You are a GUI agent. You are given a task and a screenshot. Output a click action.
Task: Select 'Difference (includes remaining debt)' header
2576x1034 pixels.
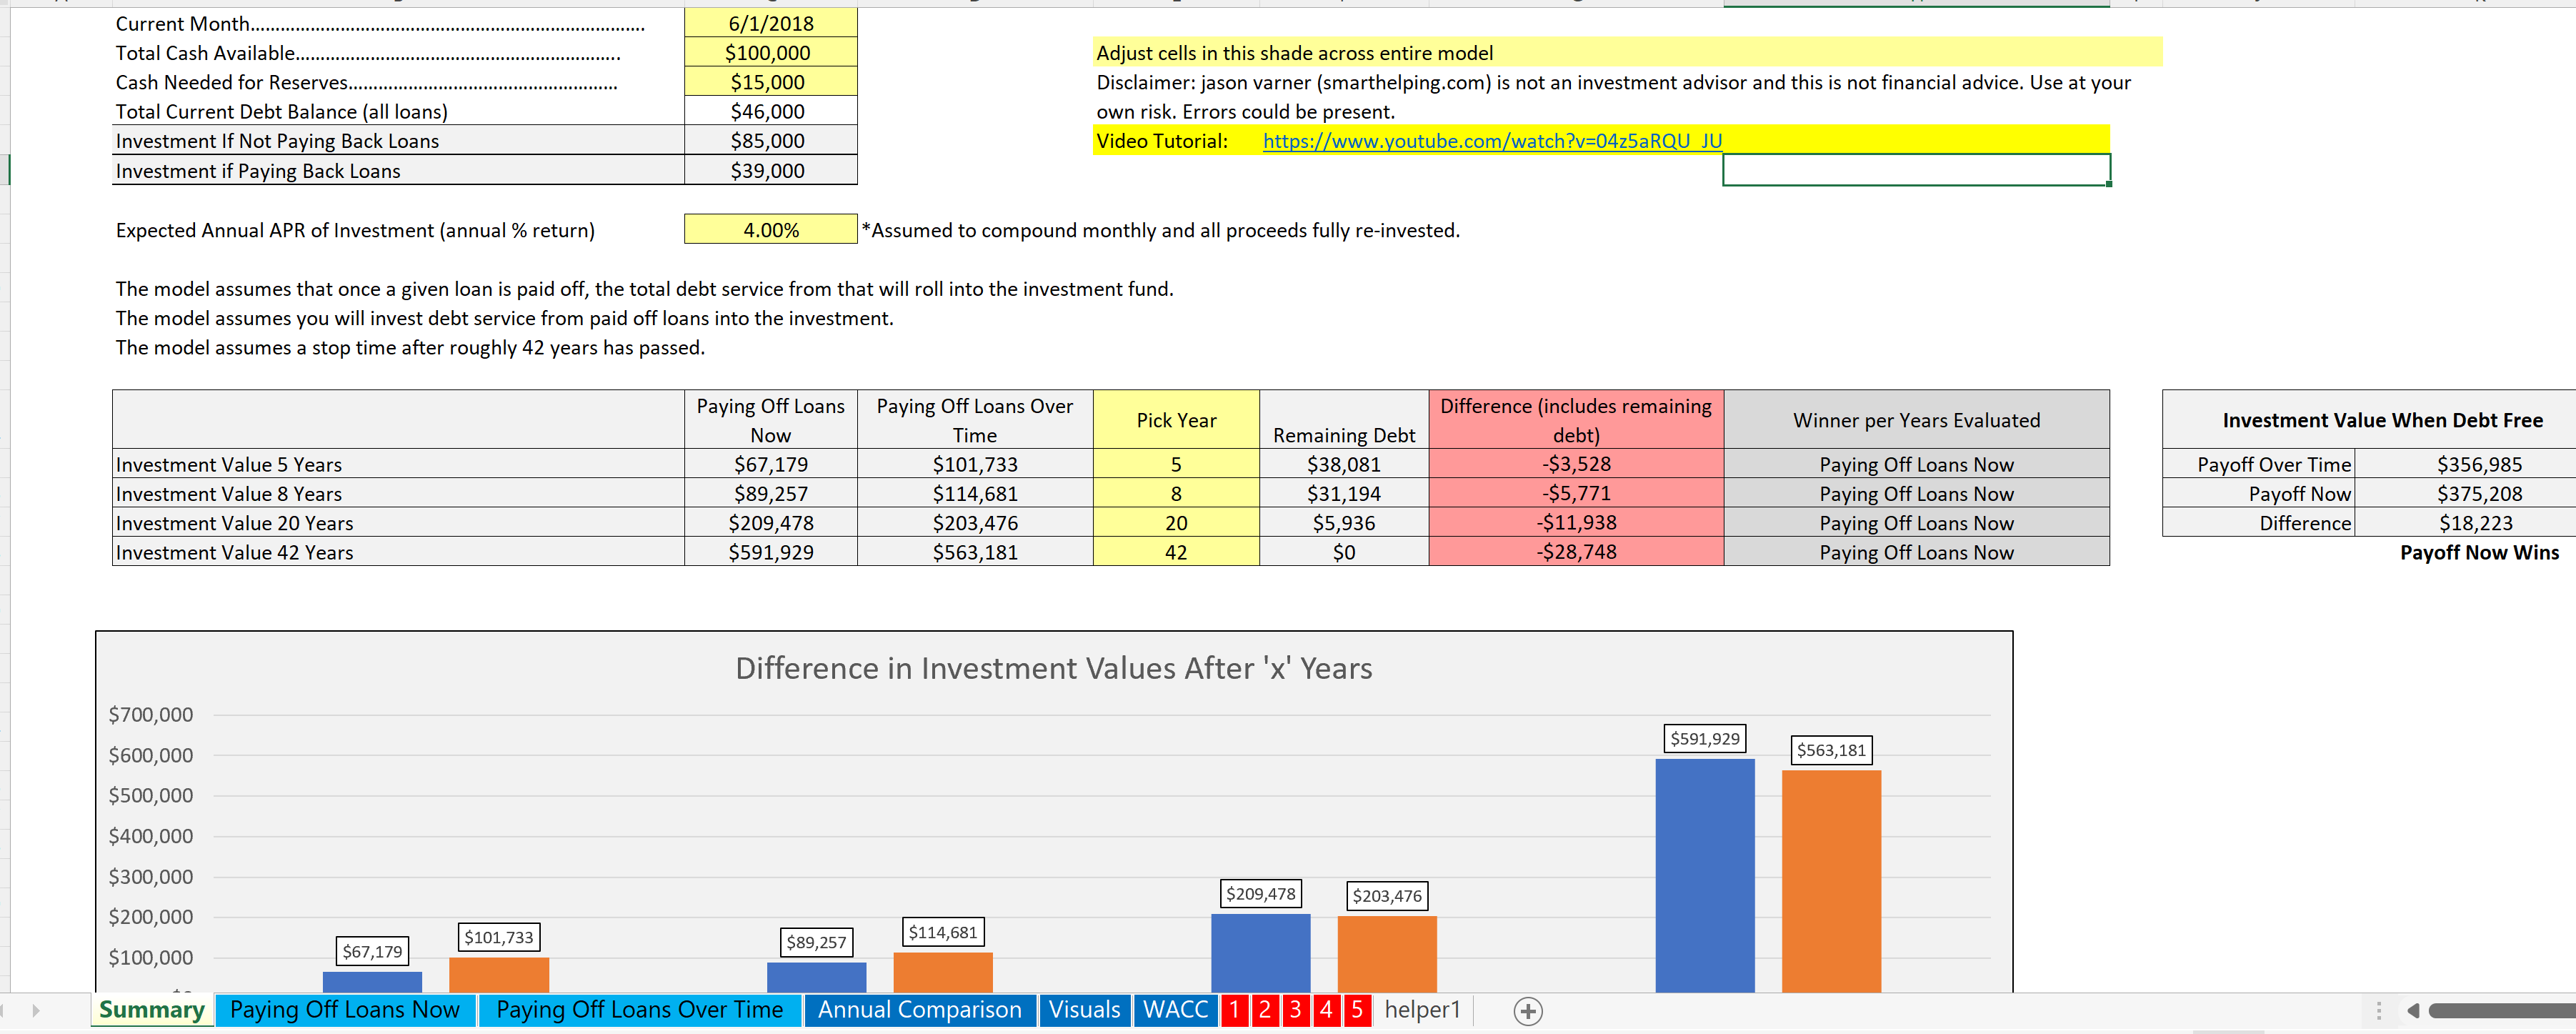coord(1576,420)
